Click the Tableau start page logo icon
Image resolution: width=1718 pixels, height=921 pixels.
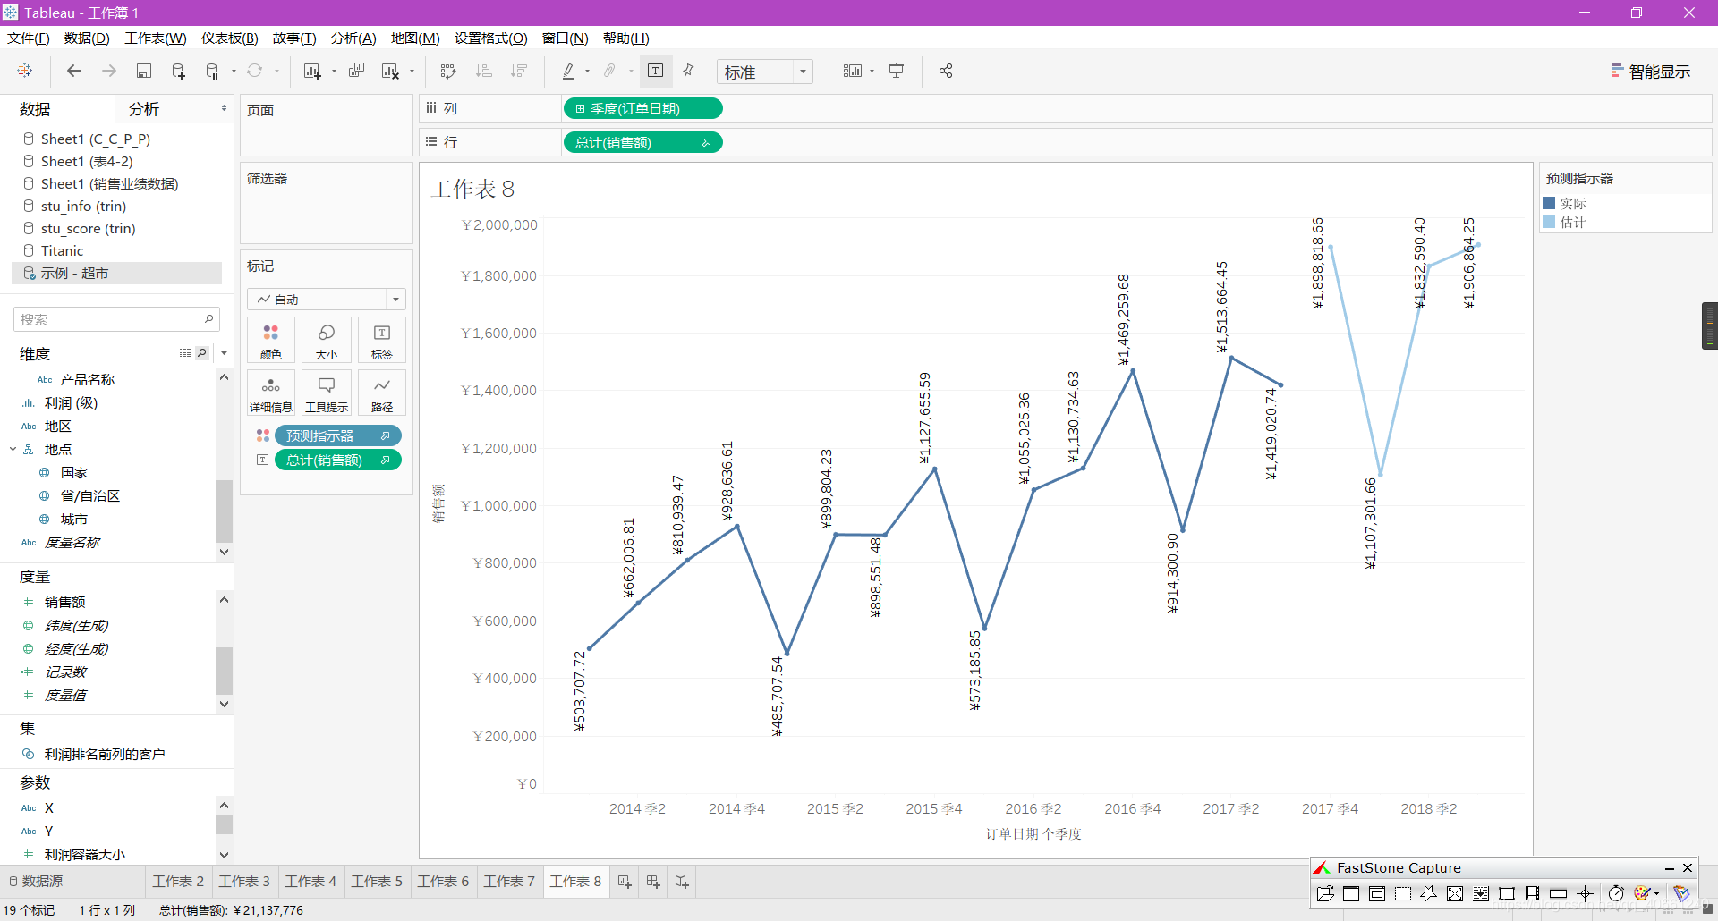tap(25, 71)
